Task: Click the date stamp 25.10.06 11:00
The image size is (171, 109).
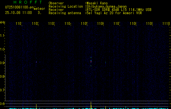Action: 18,13
